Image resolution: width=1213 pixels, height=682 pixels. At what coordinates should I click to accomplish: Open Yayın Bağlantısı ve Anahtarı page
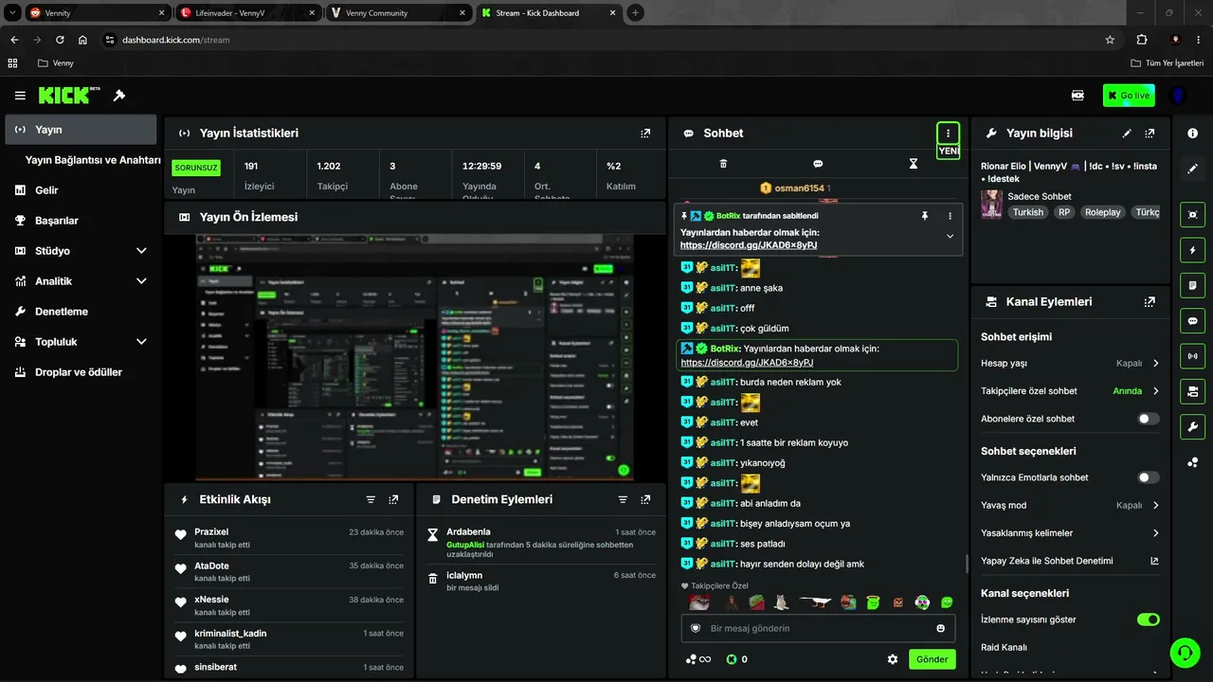(92, 160)
